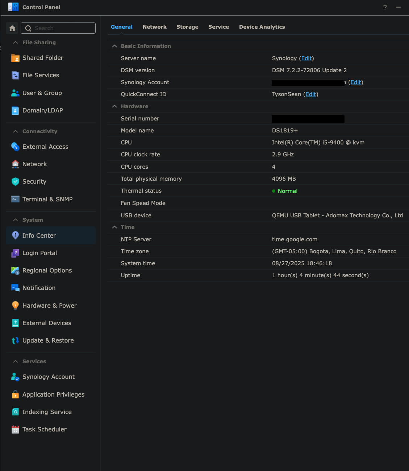Image resolution: width=409 pixels, height=471 pixels.
Task: Switch to the Storage tab
Action: (187, 27)
